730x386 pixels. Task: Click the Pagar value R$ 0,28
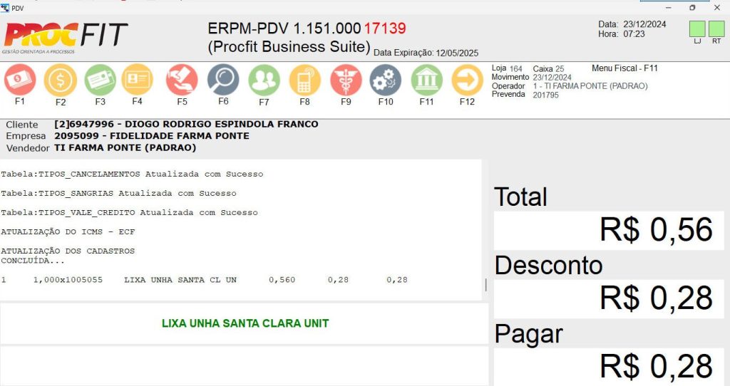(x=656, y=366)
